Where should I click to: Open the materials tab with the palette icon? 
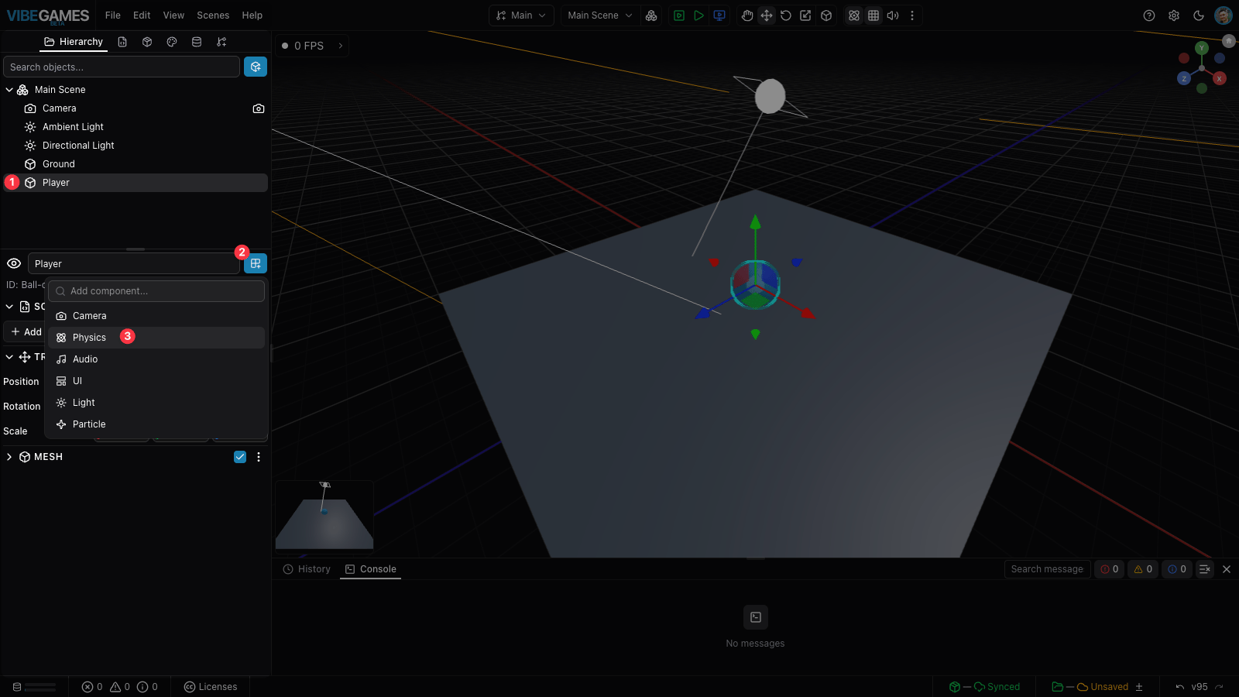pyautogui.click(x=172, y=42)
